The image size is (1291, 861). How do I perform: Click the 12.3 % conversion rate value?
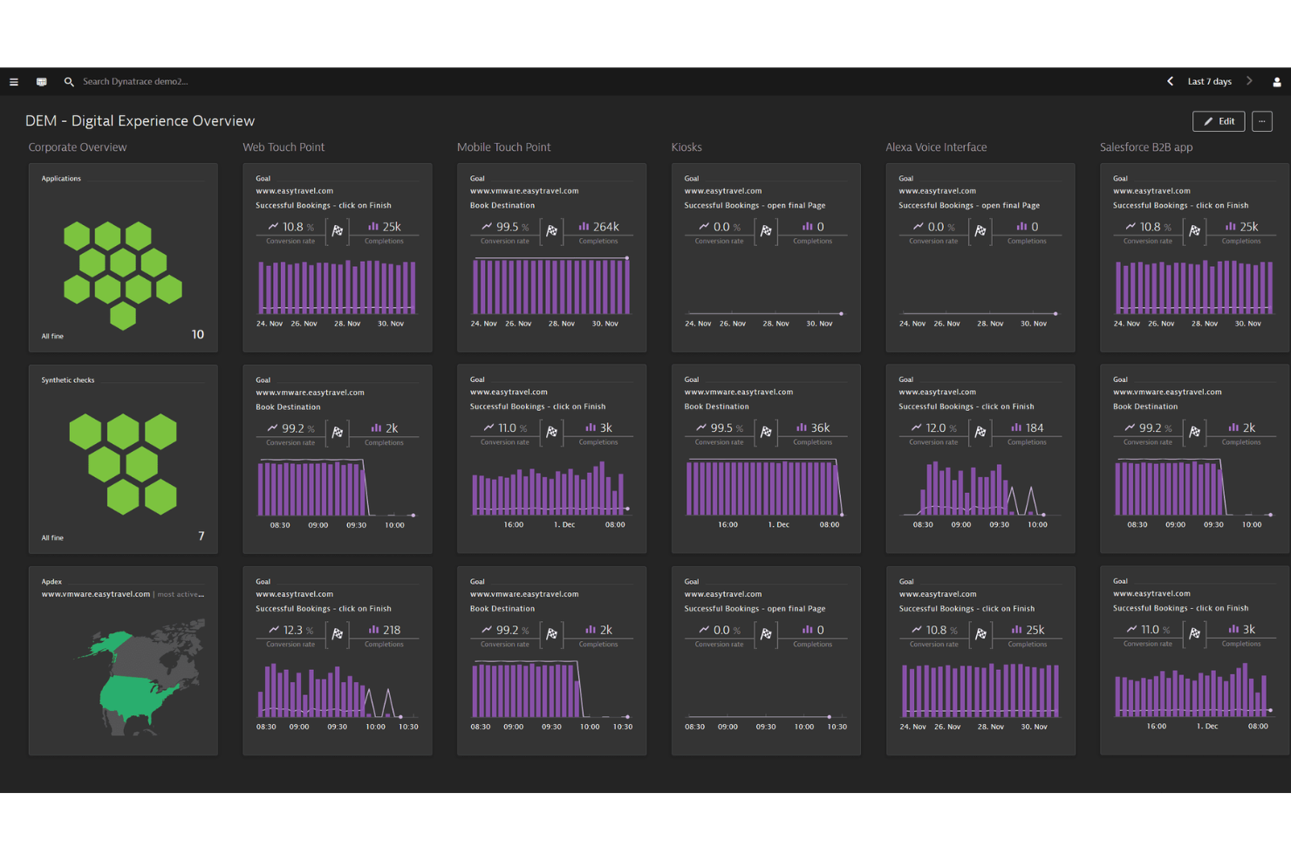coord(298,630)
